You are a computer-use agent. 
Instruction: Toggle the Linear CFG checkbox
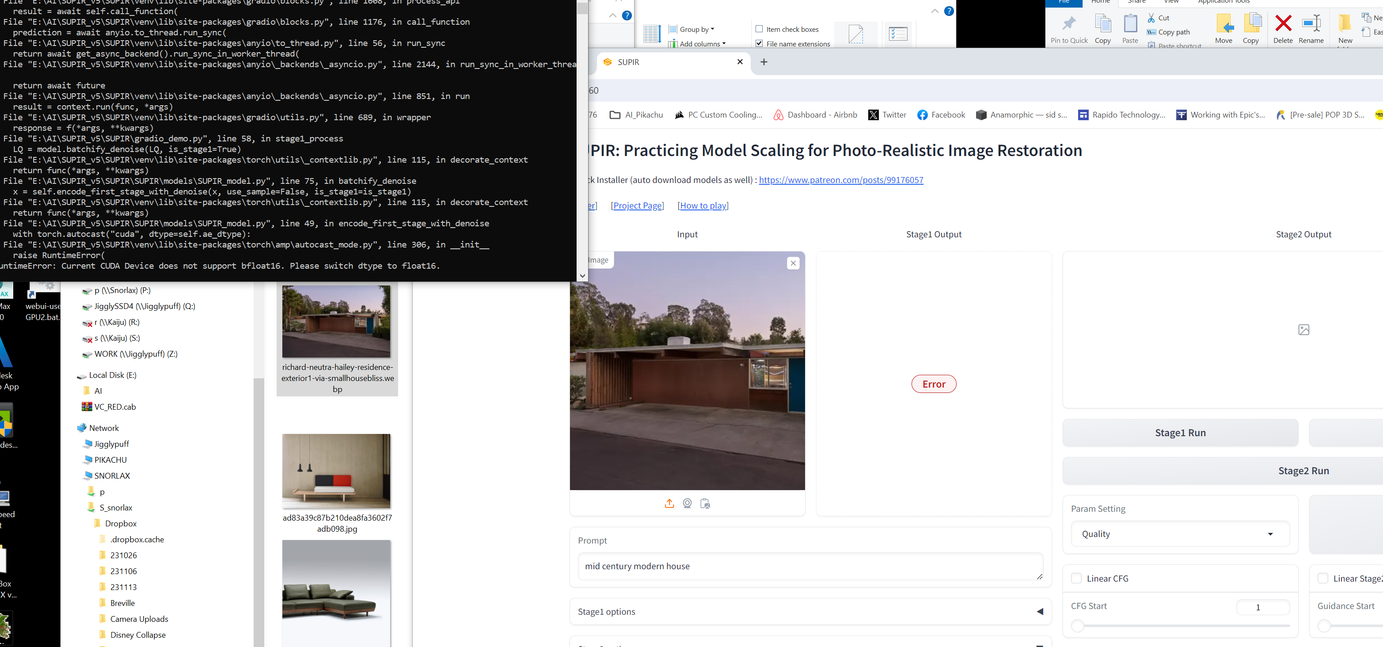(x=1076, y=578)
